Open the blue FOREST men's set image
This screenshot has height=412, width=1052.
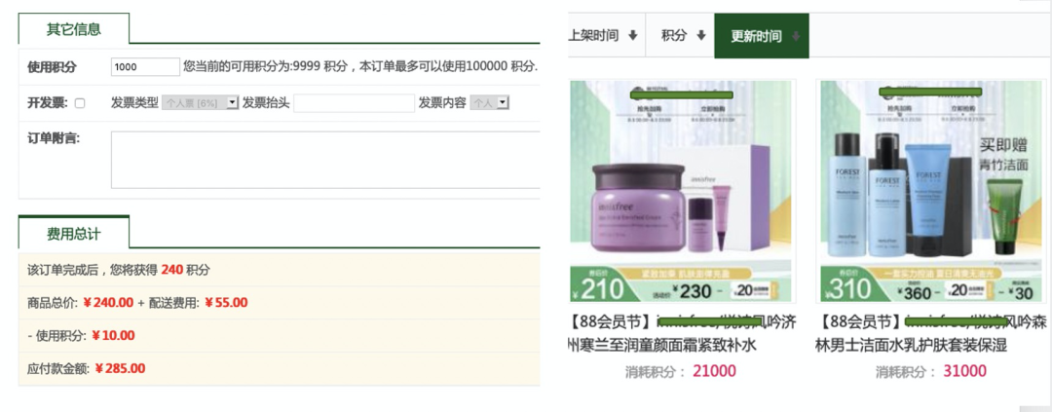tap(930, 191)
